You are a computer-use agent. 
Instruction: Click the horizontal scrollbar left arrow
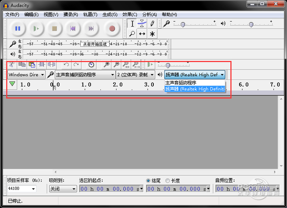55,172
